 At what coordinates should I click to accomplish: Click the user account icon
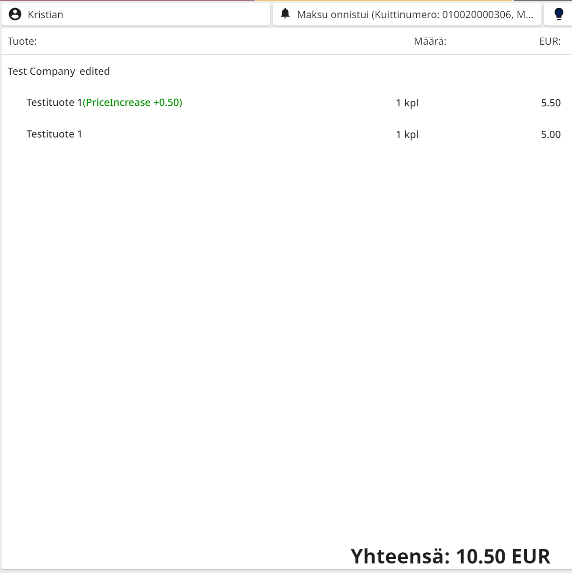coord(15,15)
